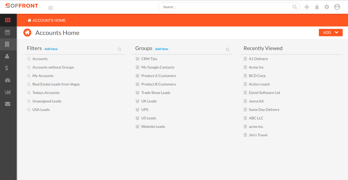Click Add New next to Groups
Viewport: 348px width, 180px height.
(162, 49)
